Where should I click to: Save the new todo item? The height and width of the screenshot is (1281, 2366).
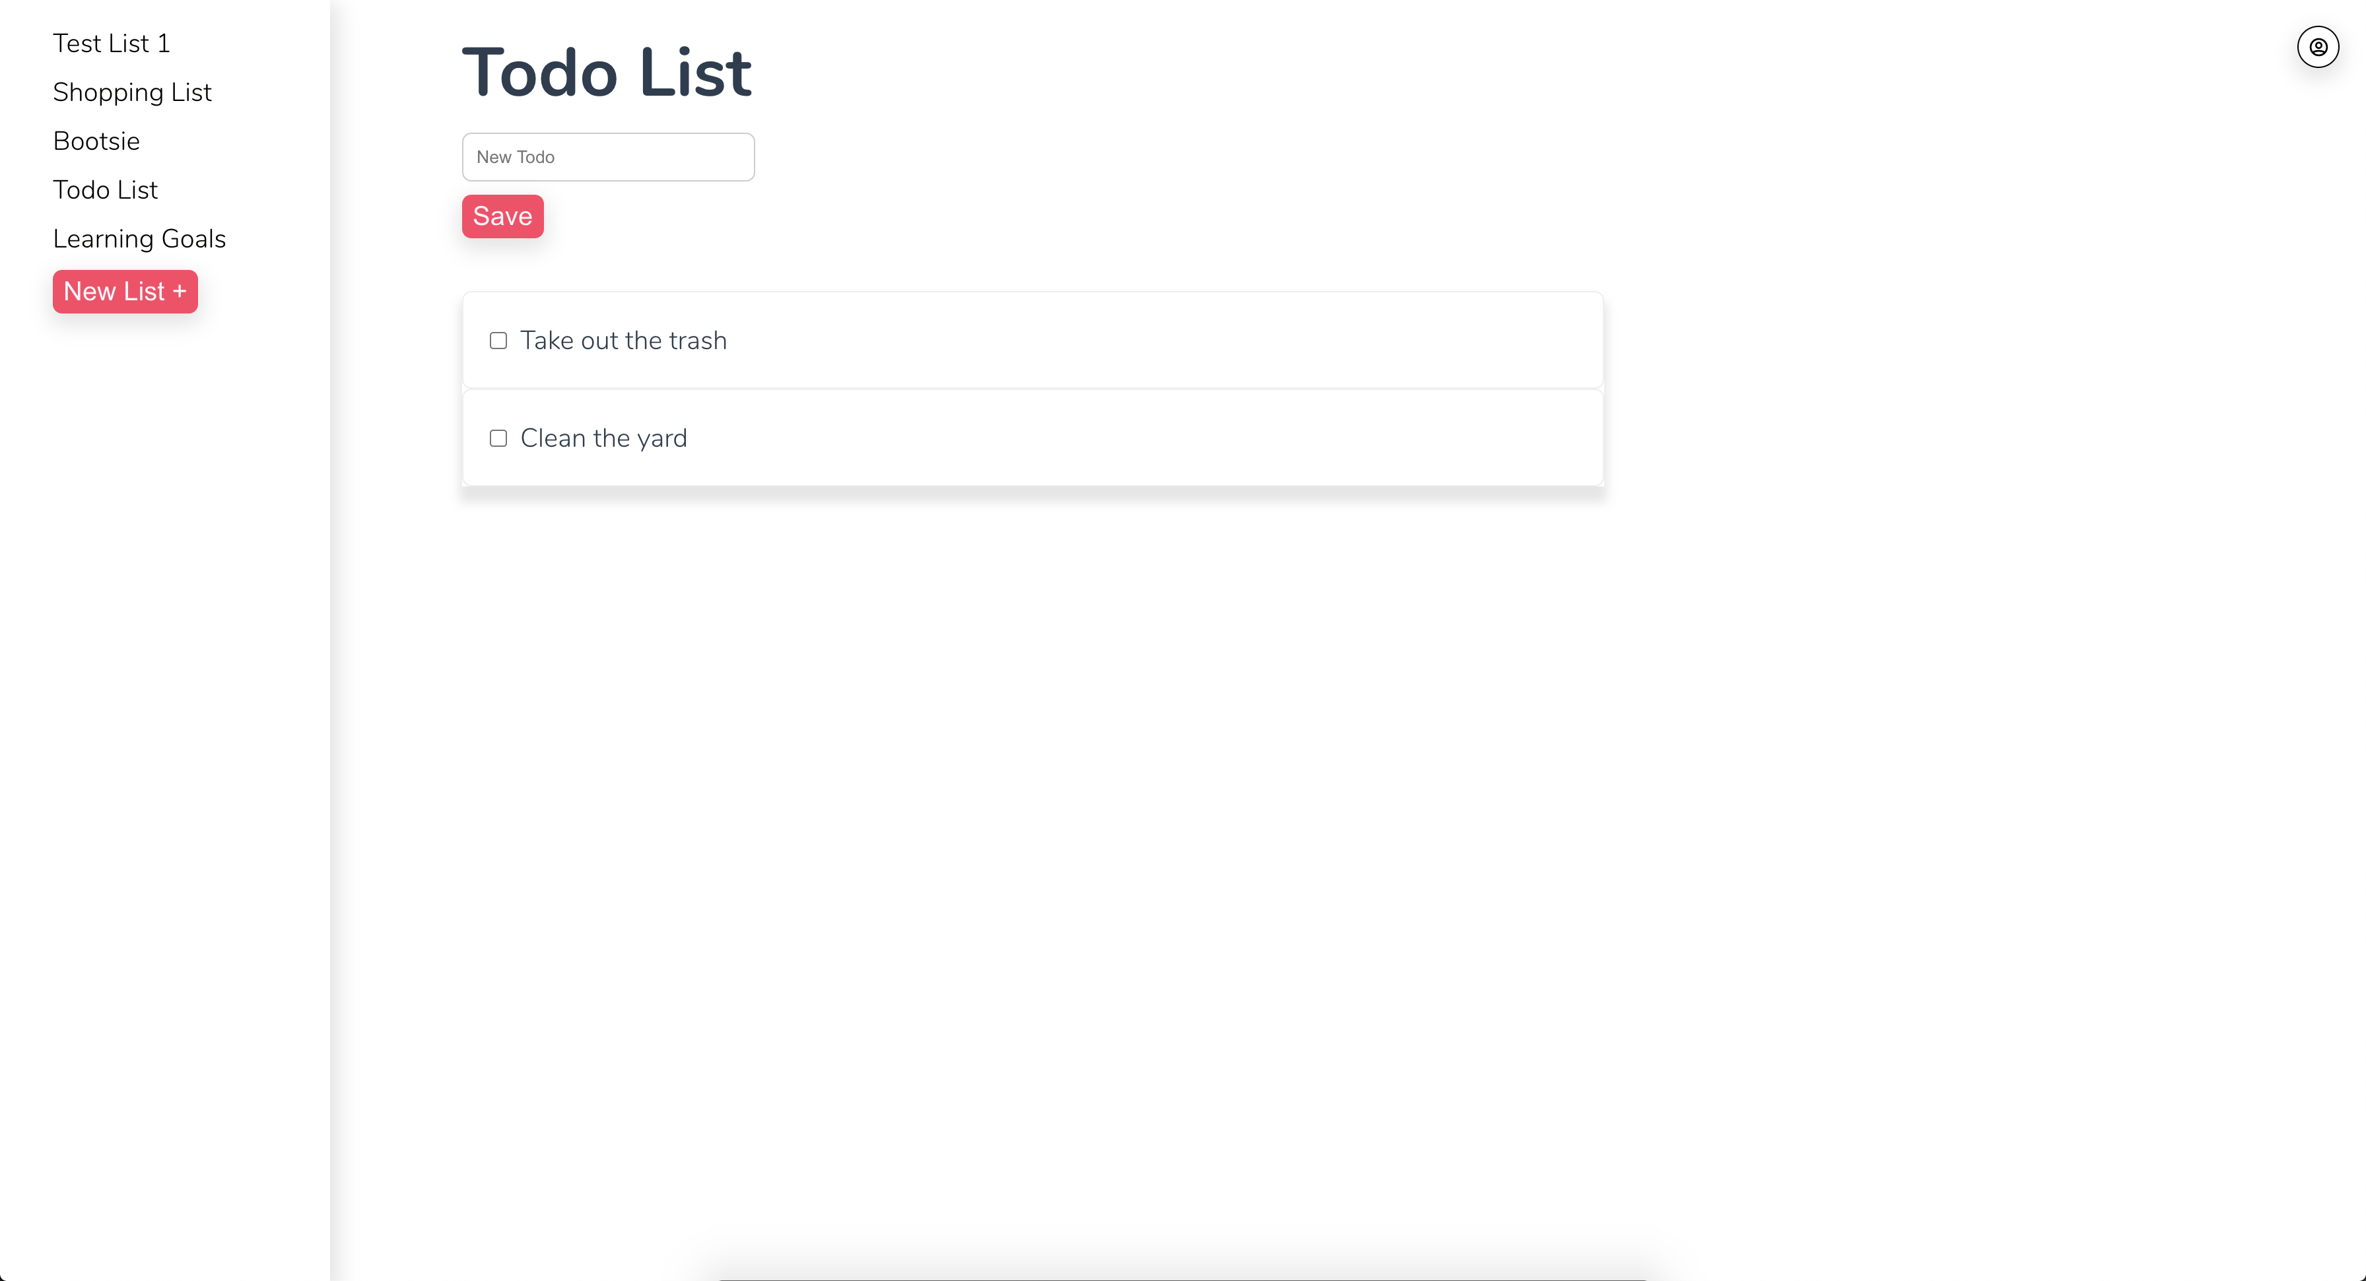click(502, 216)
